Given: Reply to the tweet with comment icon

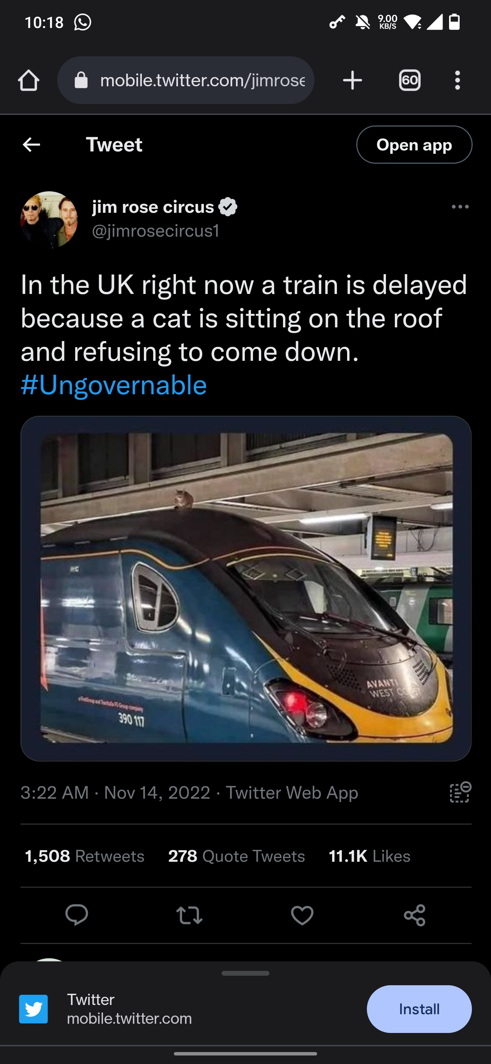Looking at the screenshot, I should (77, 915).
